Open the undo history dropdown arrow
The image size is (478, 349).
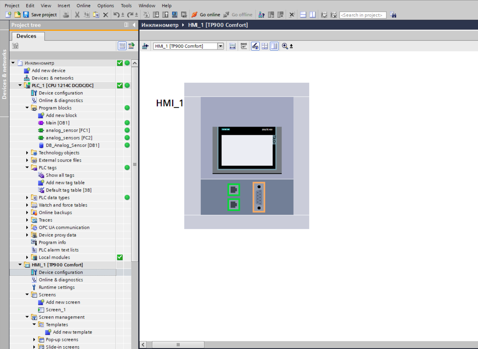tap(122, 15)
